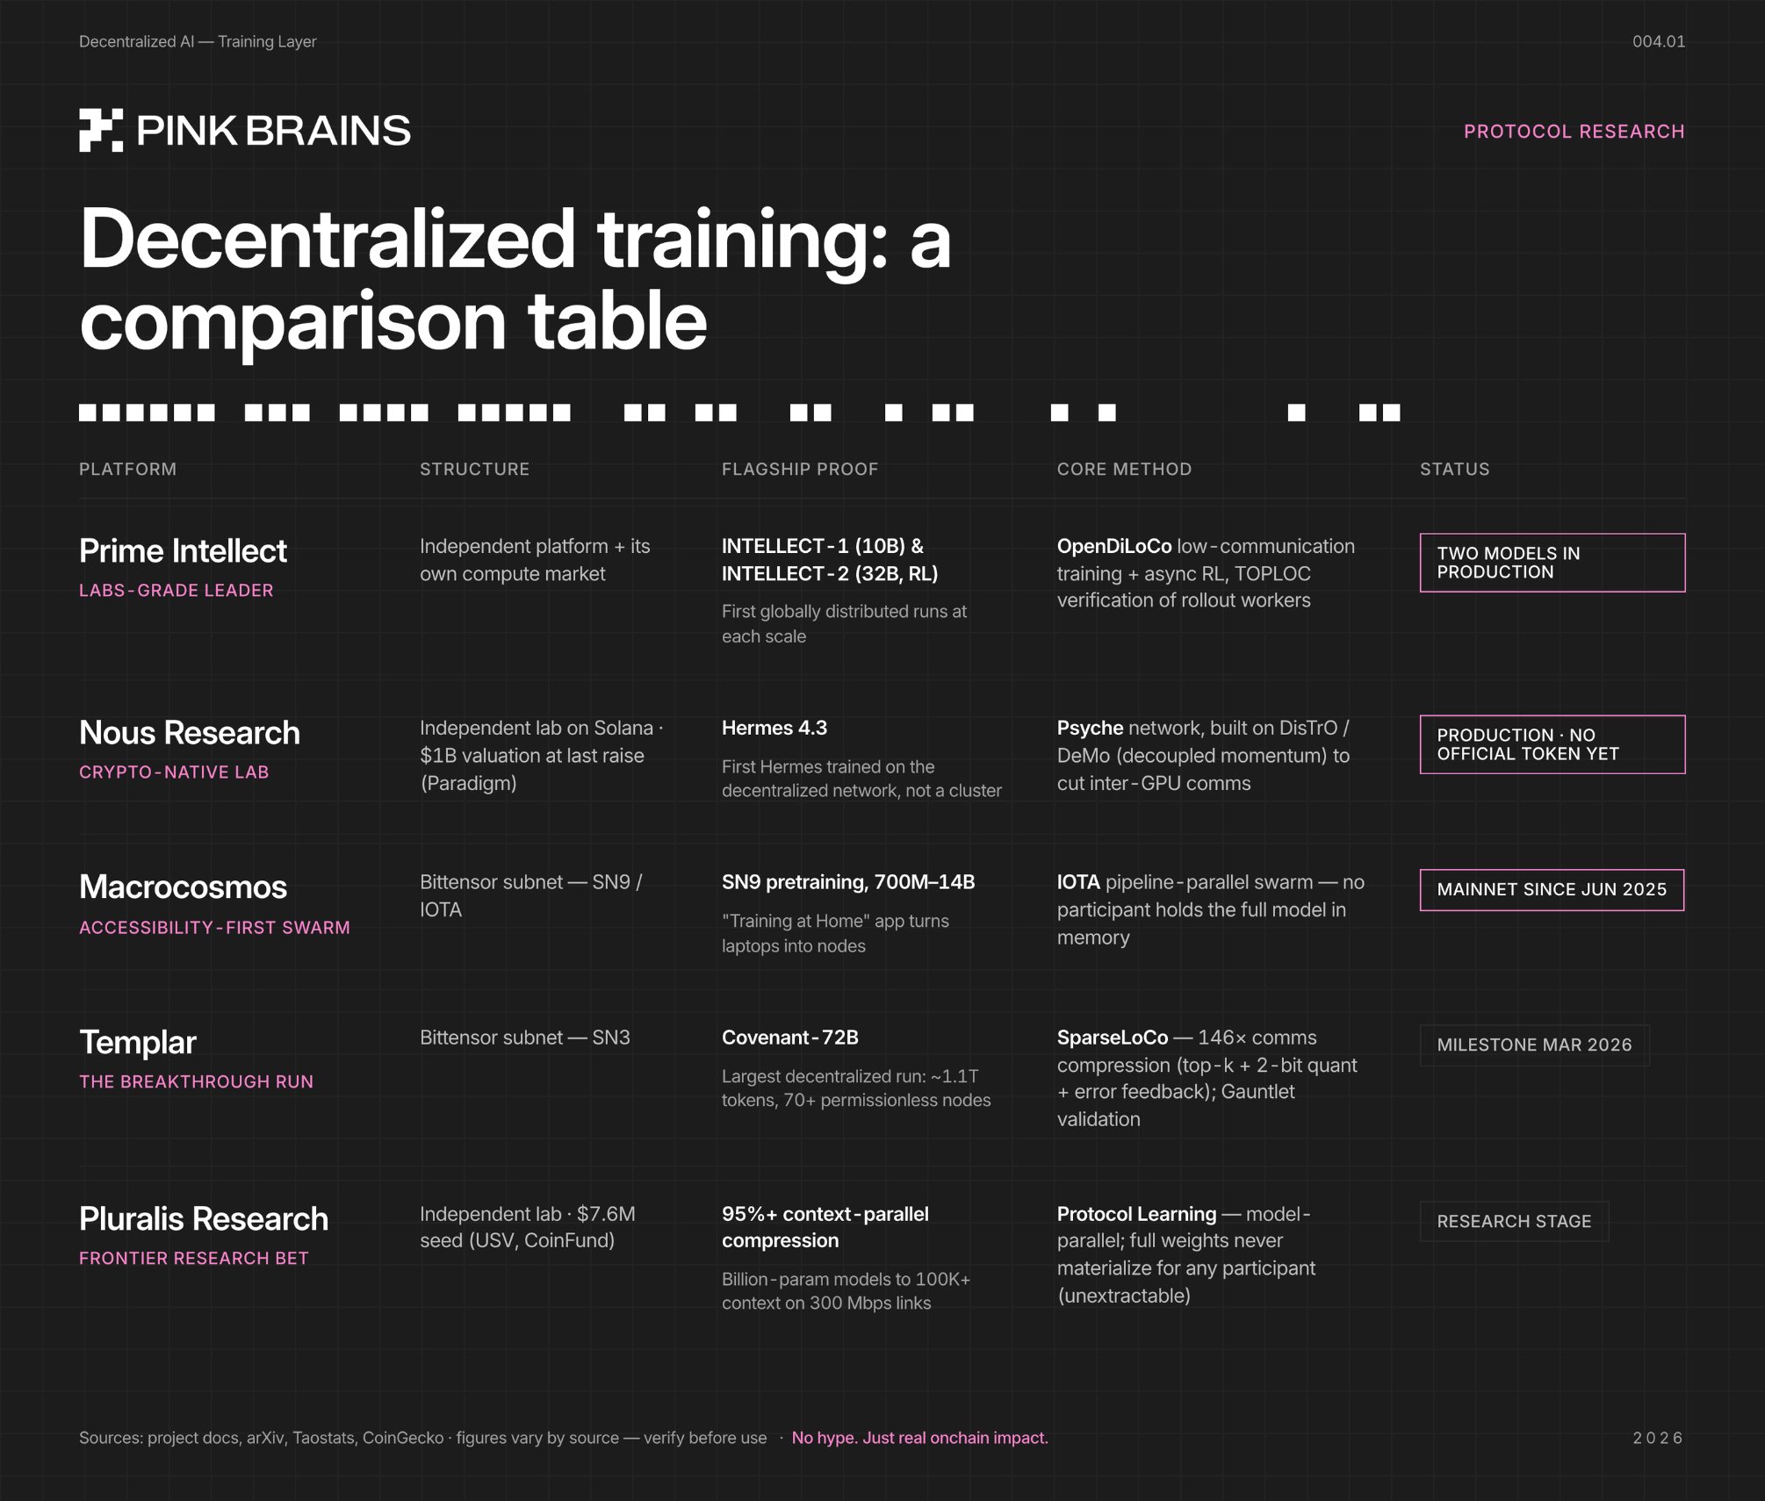
Task: Click the 'Decentralized AI — Training Layer' header text
Action: pos(198,41)
